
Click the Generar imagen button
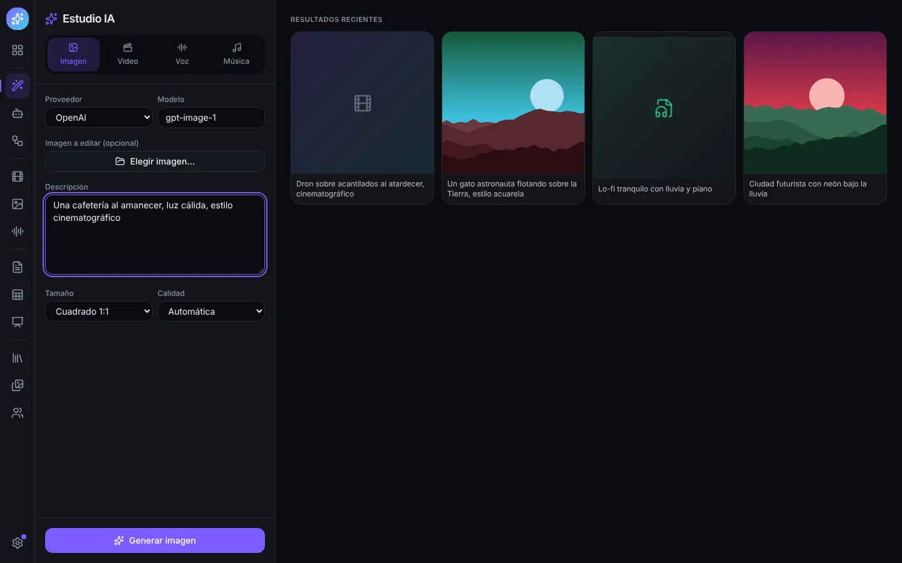point(155,540)
